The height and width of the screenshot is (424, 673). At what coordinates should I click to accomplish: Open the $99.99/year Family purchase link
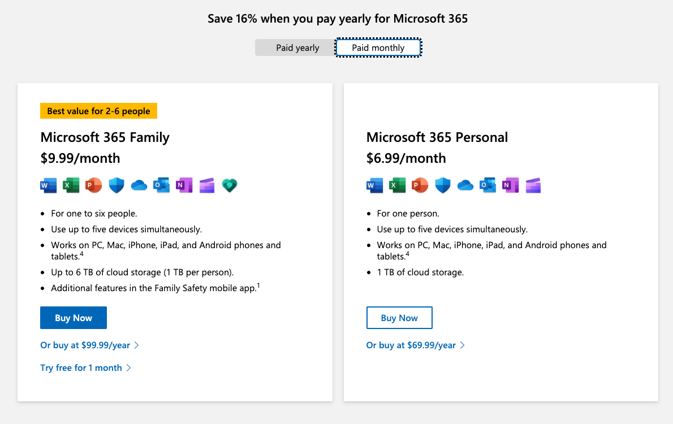point(90,345)
